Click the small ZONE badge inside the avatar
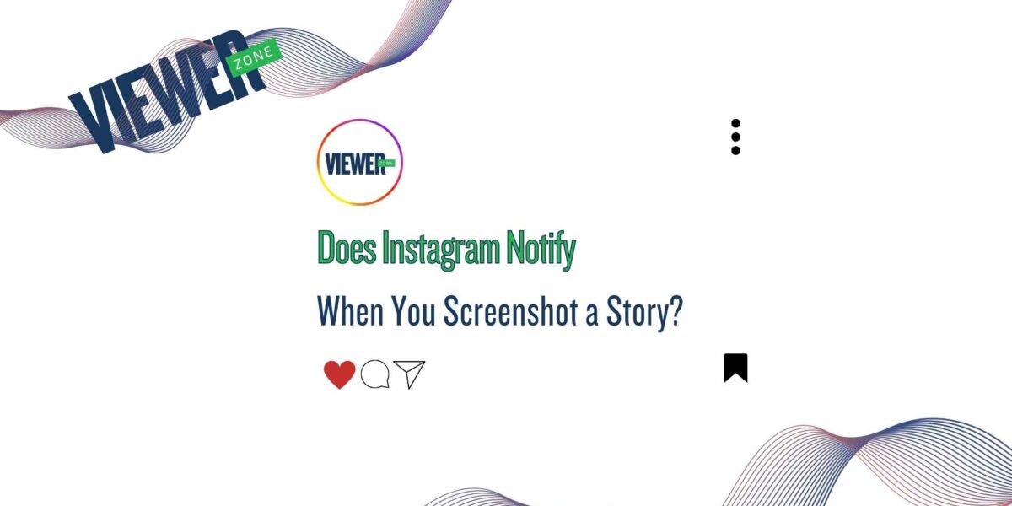Screen dimensions: 1012x506 (386, 162)
